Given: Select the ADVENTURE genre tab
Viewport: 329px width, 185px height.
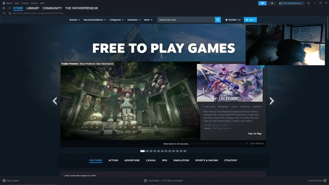Looking at the screenshot, I should pos(132,160).
